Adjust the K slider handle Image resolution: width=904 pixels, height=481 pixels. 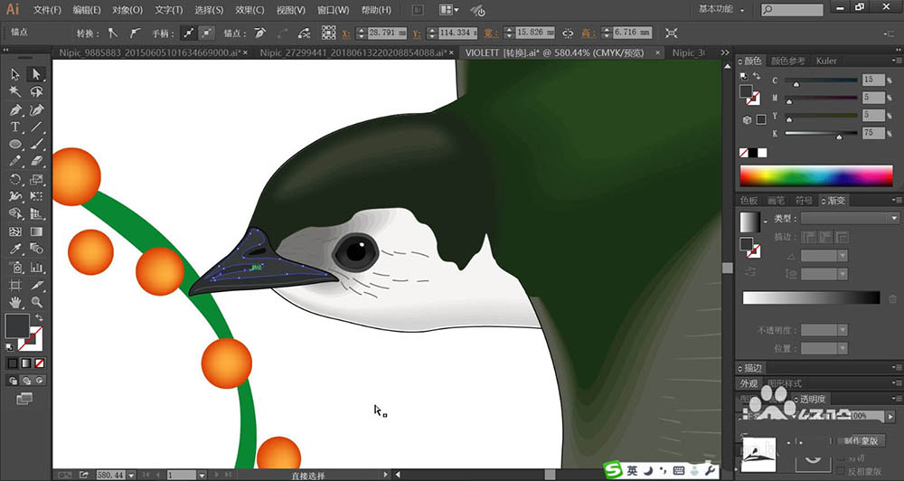coord(839,137)
